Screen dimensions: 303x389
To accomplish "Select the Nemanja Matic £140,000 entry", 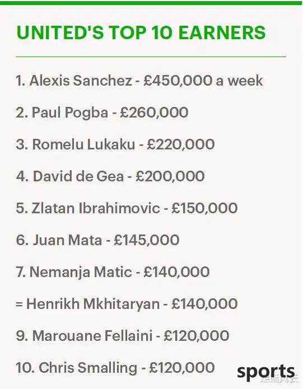I will coord(113,272).
